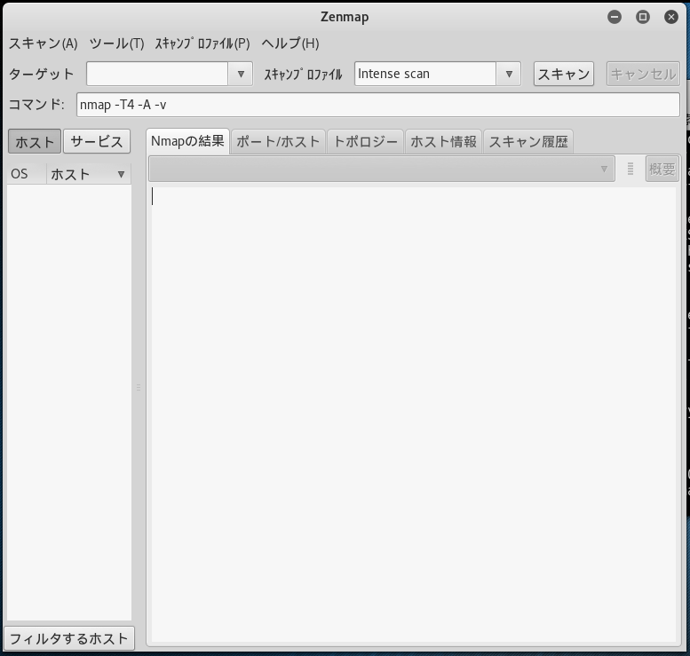
Task: Click the 概要 button
Action: point(662,169)
